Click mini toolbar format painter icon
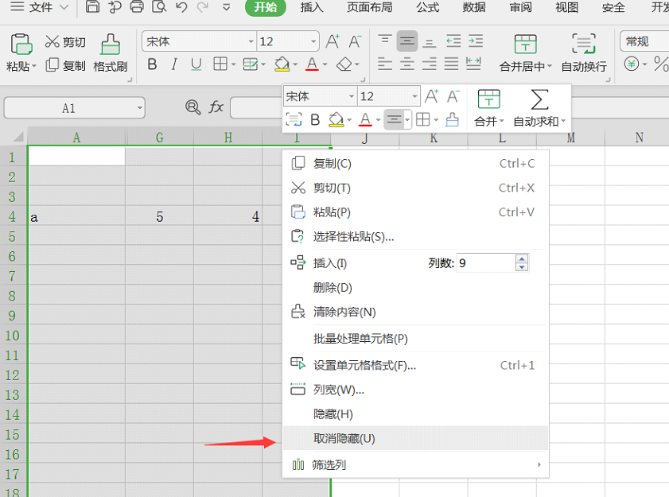 [x=453, y=120]
